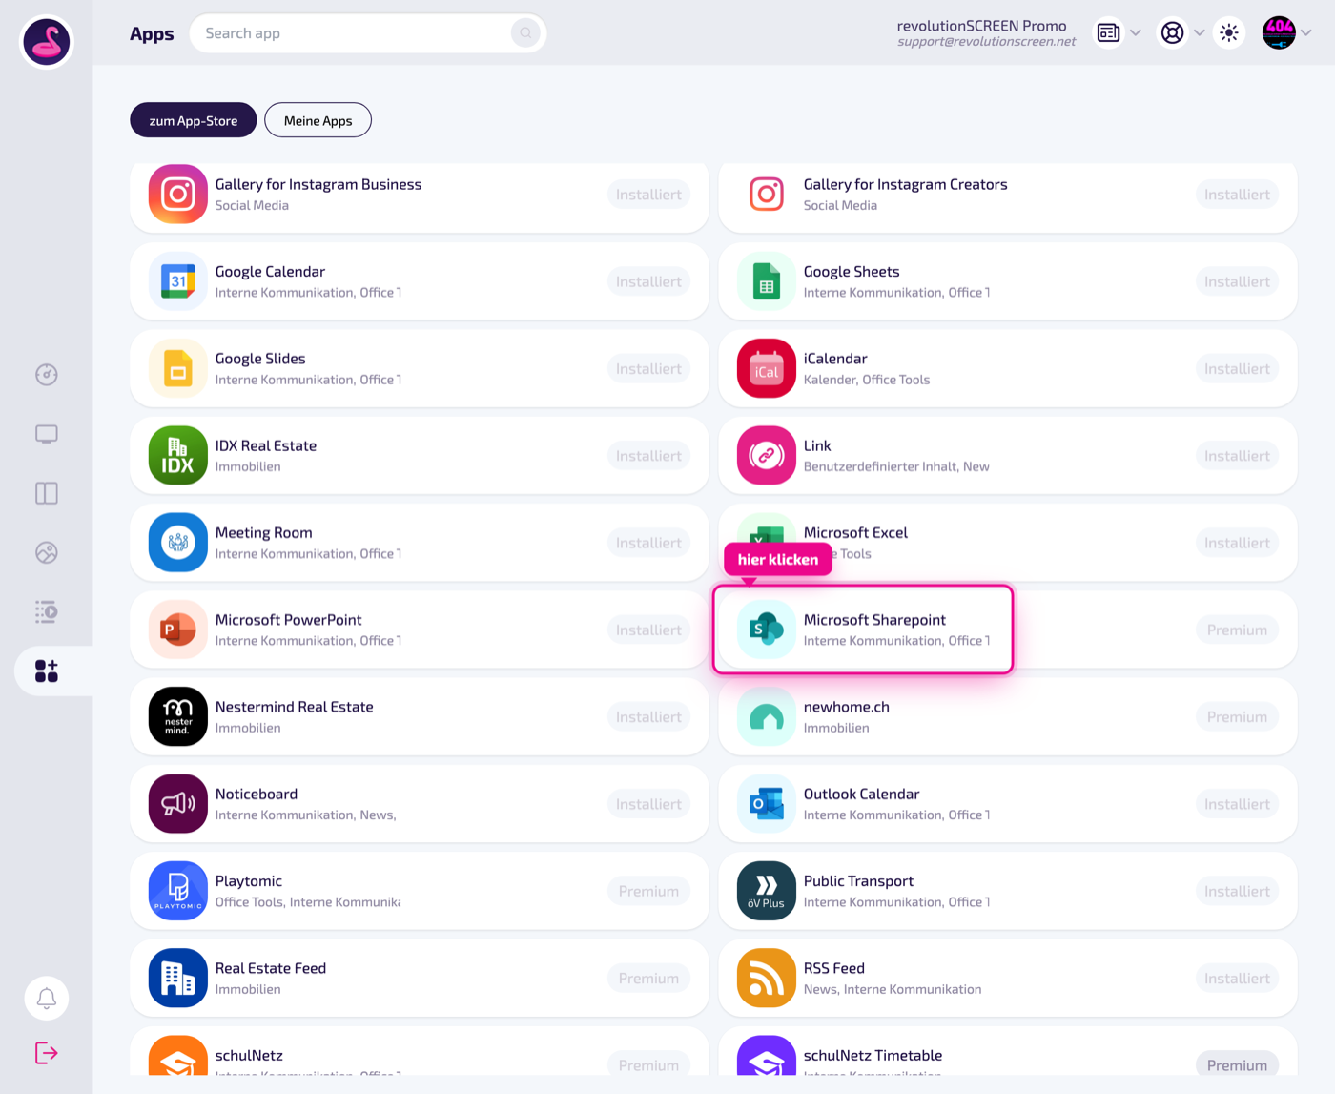Open the 404 user avatar

(1279, 33)
